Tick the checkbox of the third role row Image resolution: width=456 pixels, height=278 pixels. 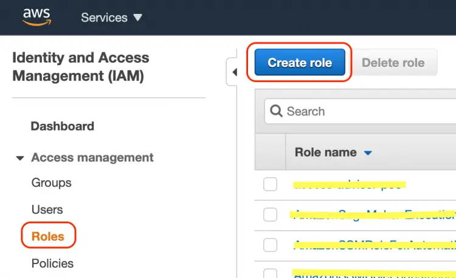(x=270, y=245)
